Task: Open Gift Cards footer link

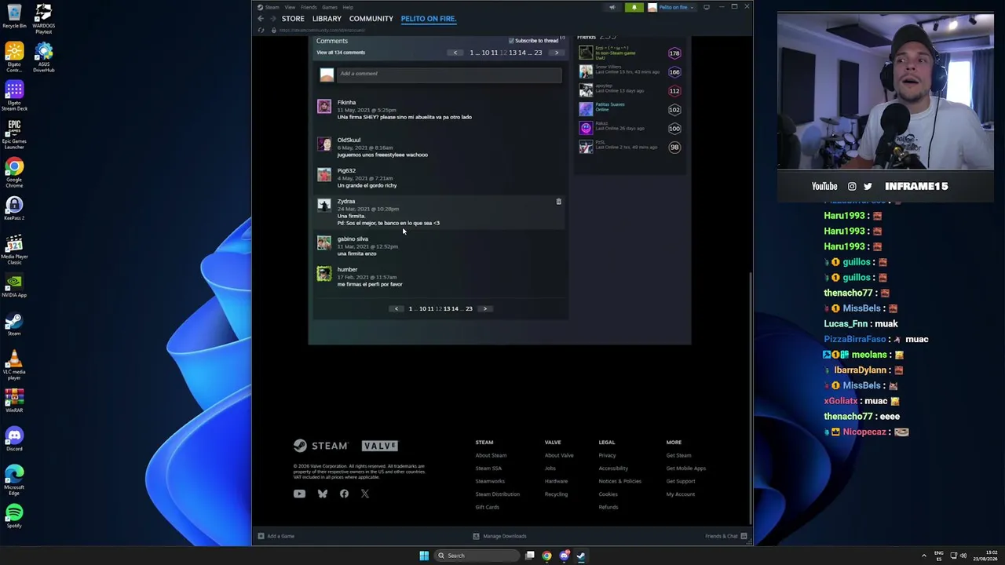Action: (487, 507)
